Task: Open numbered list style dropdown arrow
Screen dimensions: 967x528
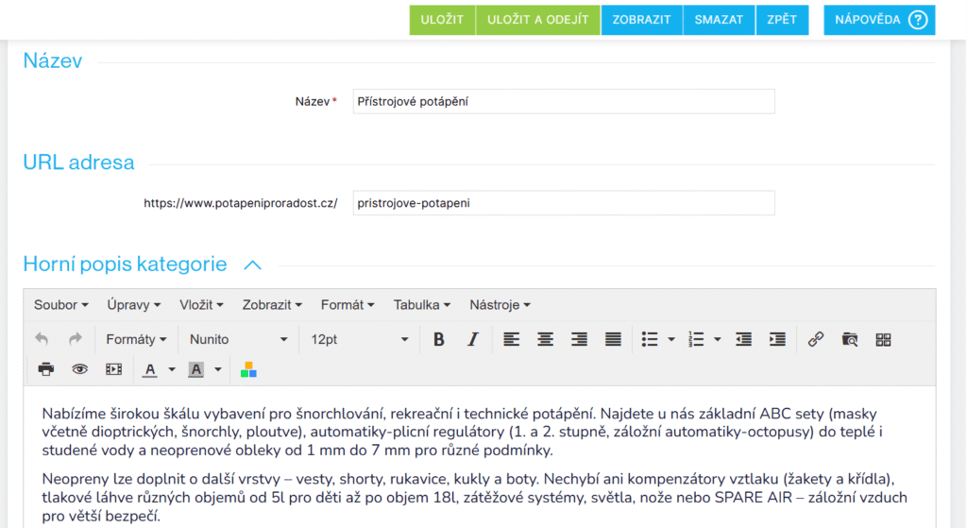Action: pyautogui.click(x=718, y=339)
